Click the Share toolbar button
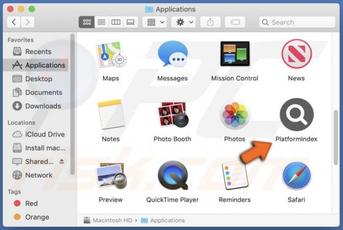The width and height of the screenshot is (343, 230). click(211, 22)
